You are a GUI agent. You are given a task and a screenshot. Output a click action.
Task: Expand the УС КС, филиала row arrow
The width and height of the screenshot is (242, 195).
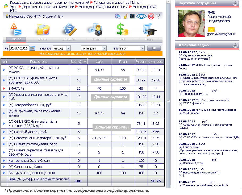click(x=4, y=70)
